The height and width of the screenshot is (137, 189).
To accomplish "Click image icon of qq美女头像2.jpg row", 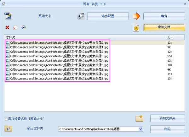I will (8, 52).
